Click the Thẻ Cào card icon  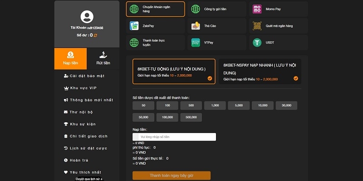point(196,26)
